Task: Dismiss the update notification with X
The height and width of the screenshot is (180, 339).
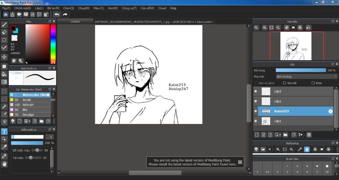Action: coord(240,162)
